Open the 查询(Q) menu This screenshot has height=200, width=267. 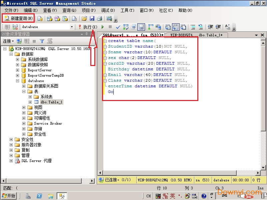(x=69, y=10)
